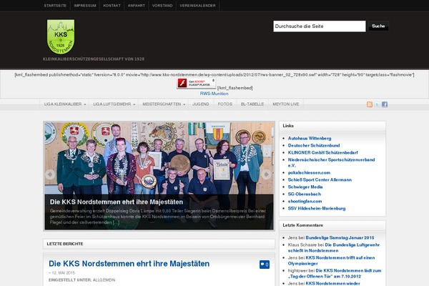Open the RWS-Munition link

(214, 94)
